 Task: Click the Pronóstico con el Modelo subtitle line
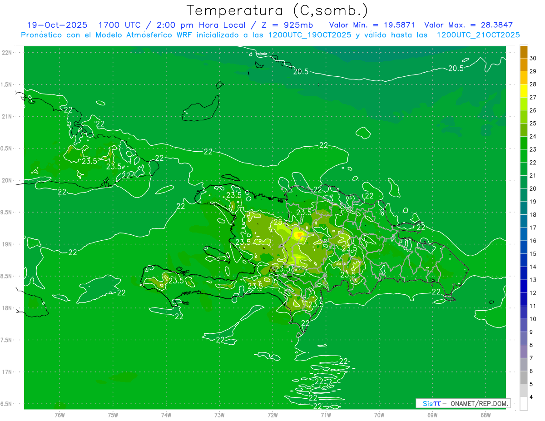click(270, 35)
